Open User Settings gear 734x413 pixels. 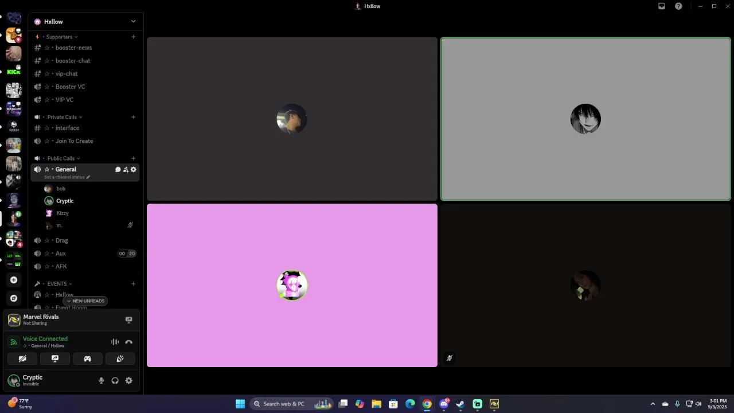click(129, 380)
